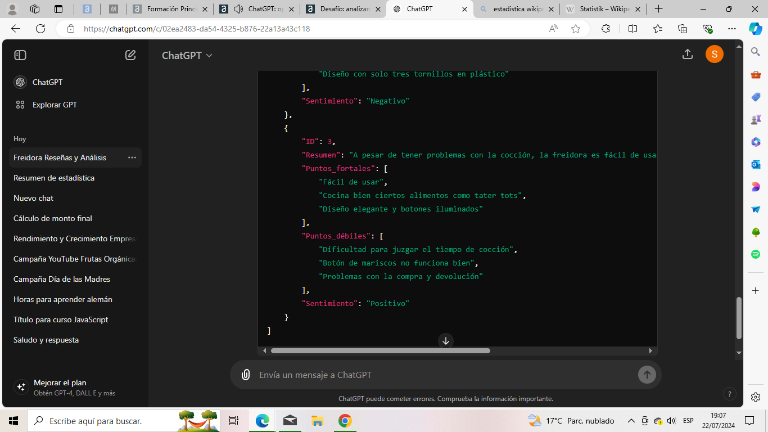Open split screen view icon
768x432 pixels.
click(x=633, y=29)
